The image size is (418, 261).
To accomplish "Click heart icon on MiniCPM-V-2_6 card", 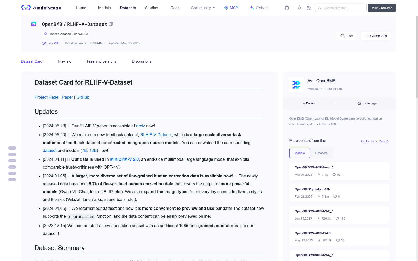I will pyautogui.click(x=337, y=218).
